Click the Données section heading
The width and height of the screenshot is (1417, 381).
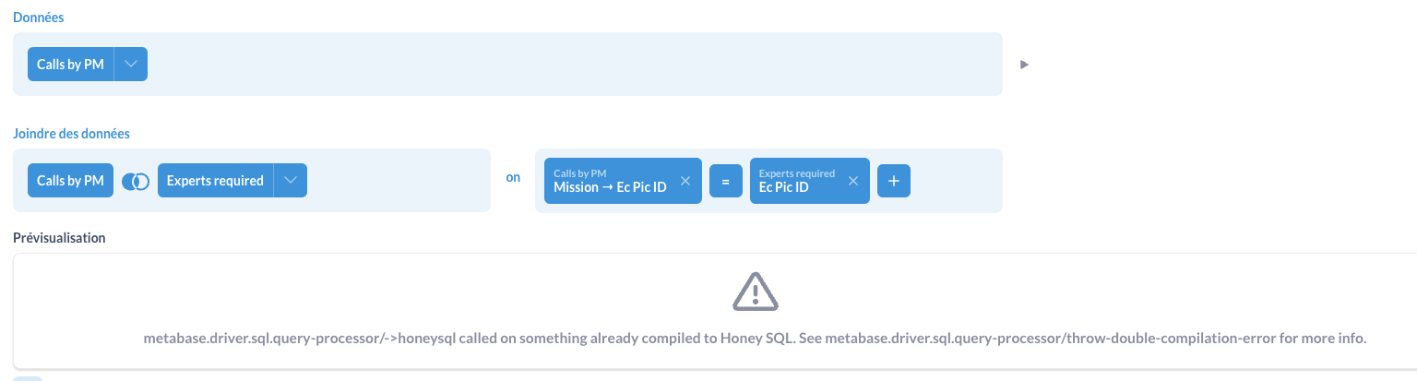coord(39,18)
